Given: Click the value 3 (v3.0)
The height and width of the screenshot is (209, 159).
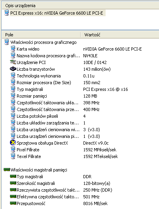Looking at the screenshot, I should click(x=91, y=130).
